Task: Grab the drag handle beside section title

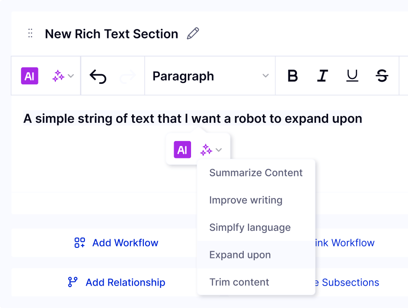Action: (x=30, y=33)
